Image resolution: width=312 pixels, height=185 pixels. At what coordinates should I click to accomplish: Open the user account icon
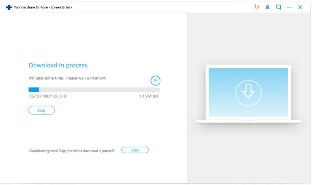tap(268, 7)
